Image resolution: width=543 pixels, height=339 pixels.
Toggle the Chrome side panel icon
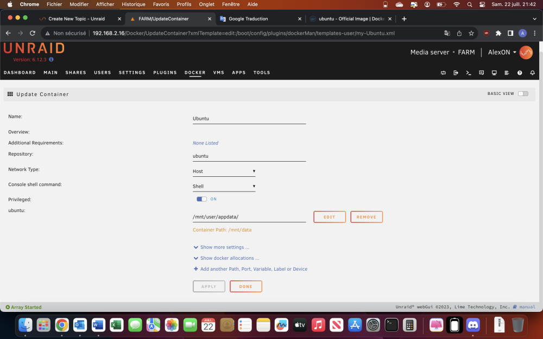(x=510, y=33)
